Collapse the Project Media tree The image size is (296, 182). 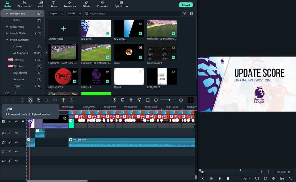click(7, 14)
